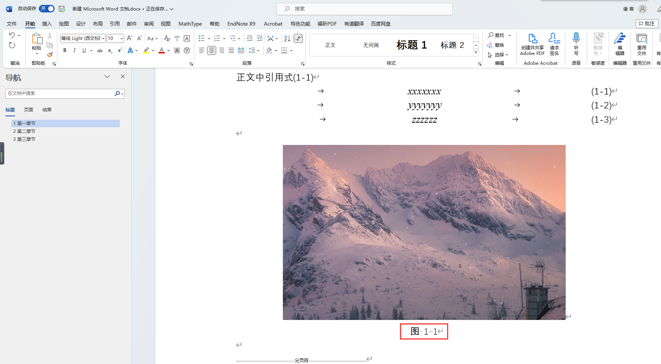Toggle Italic formatting
Image resolution: width=661 pixels, height=364 pixels.
pyautogui.click(x=75, y=50)
